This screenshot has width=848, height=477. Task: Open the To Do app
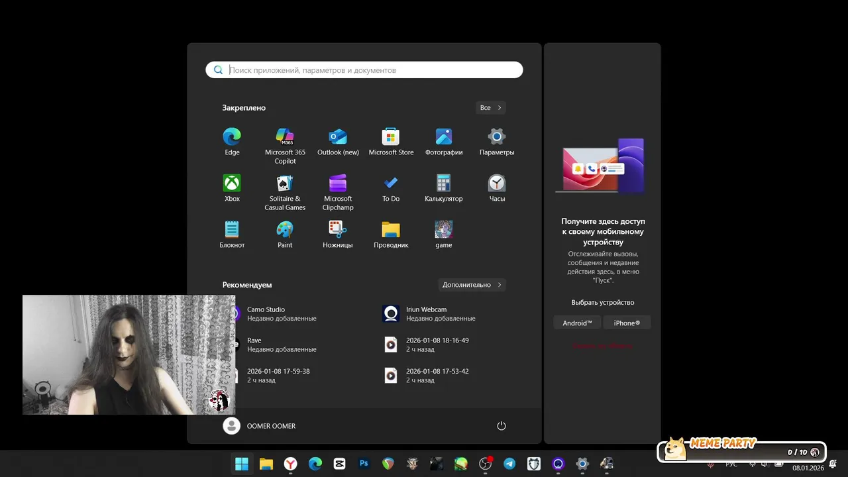pyautogui.click(x=391, y=189)
